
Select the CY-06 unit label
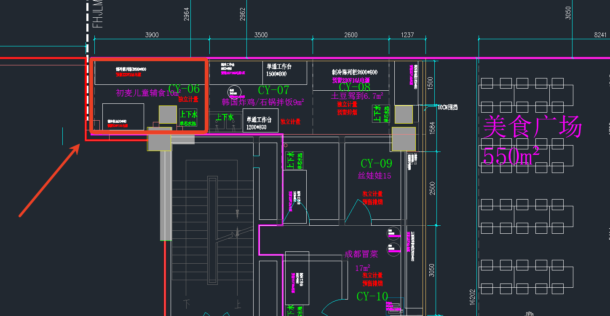point(184,89)
